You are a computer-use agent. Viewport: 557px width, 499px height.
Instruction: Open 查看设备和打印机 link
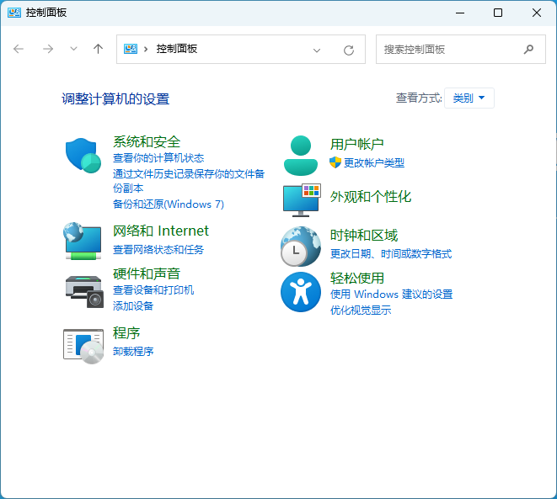(153, 290)
